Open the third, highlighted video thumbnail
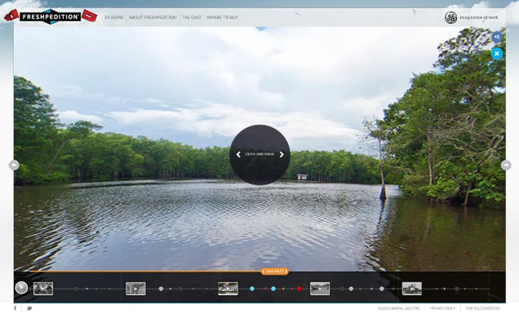 pos(228,289)
